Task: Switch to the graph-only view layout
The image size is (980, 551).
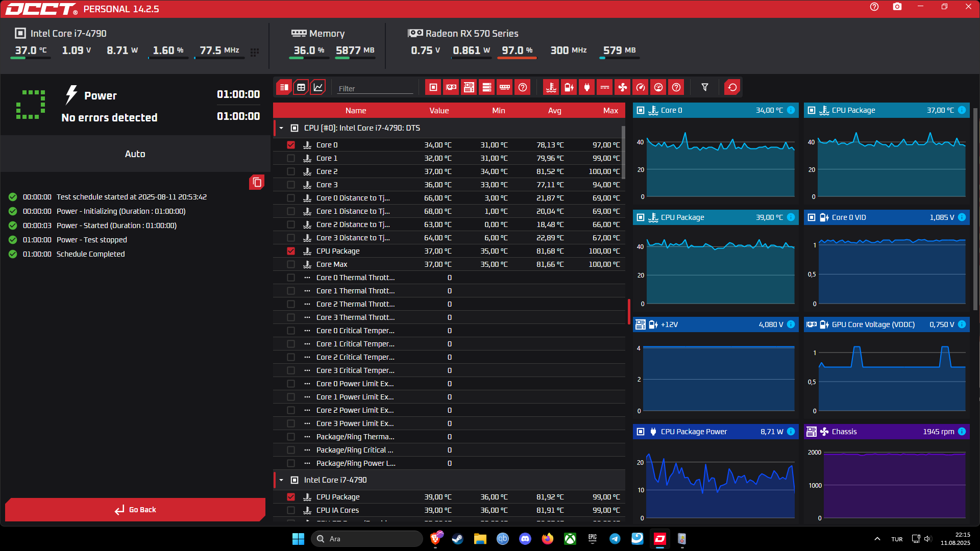Action: click(318, 87)
